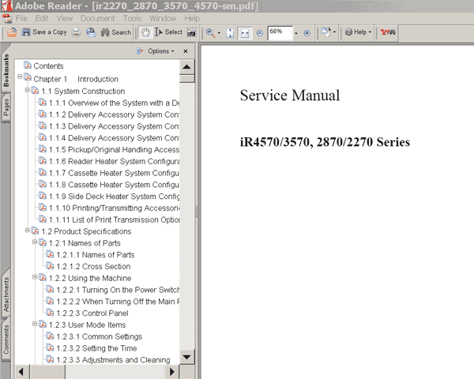This screenshot has height=379, width=474.
Task: Go to 1.1.6 Reader Heater System bookmark
Action: click(115, 161)
